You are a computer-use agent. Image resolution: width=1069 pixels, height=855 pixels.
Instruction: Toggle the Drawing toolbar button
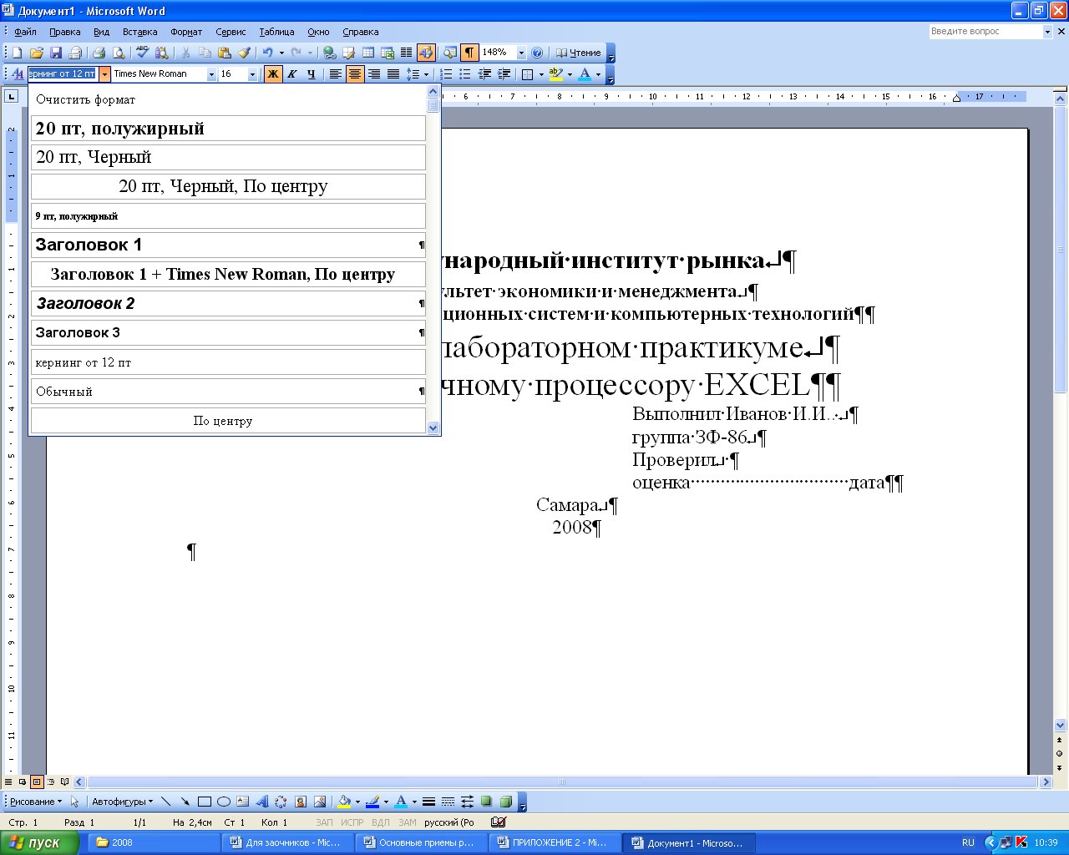pos(426,53)
